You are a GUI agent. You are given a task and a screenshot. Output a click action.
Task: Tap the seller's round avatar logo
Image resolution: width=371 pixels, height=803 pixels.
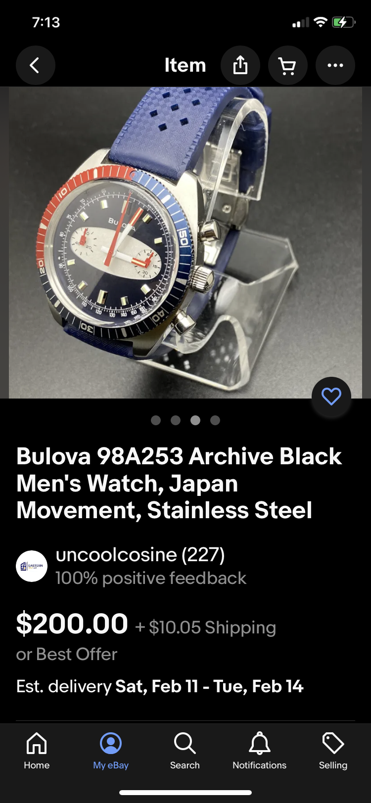pyautogui.click(x=32, y=566)
